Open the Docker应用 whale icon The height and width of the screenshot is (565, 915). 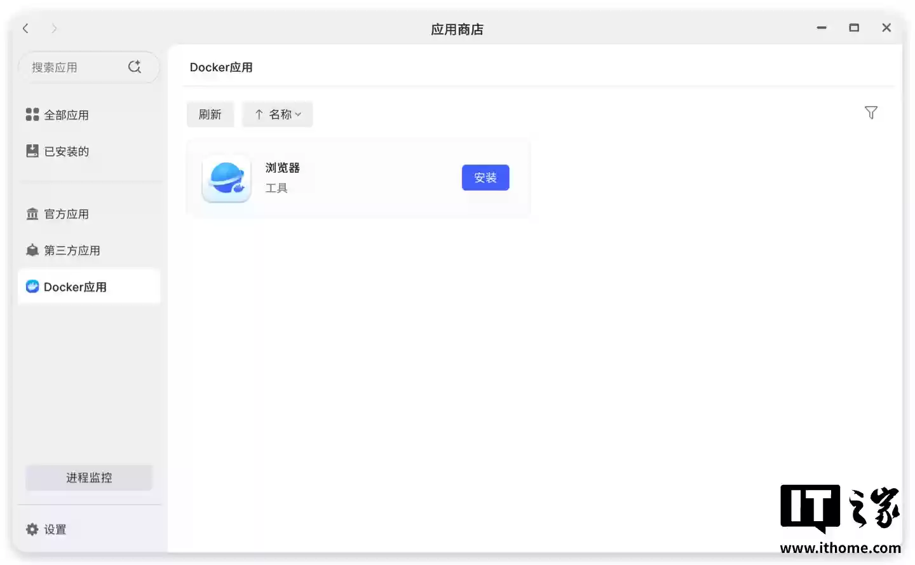(x=32, y=286)
